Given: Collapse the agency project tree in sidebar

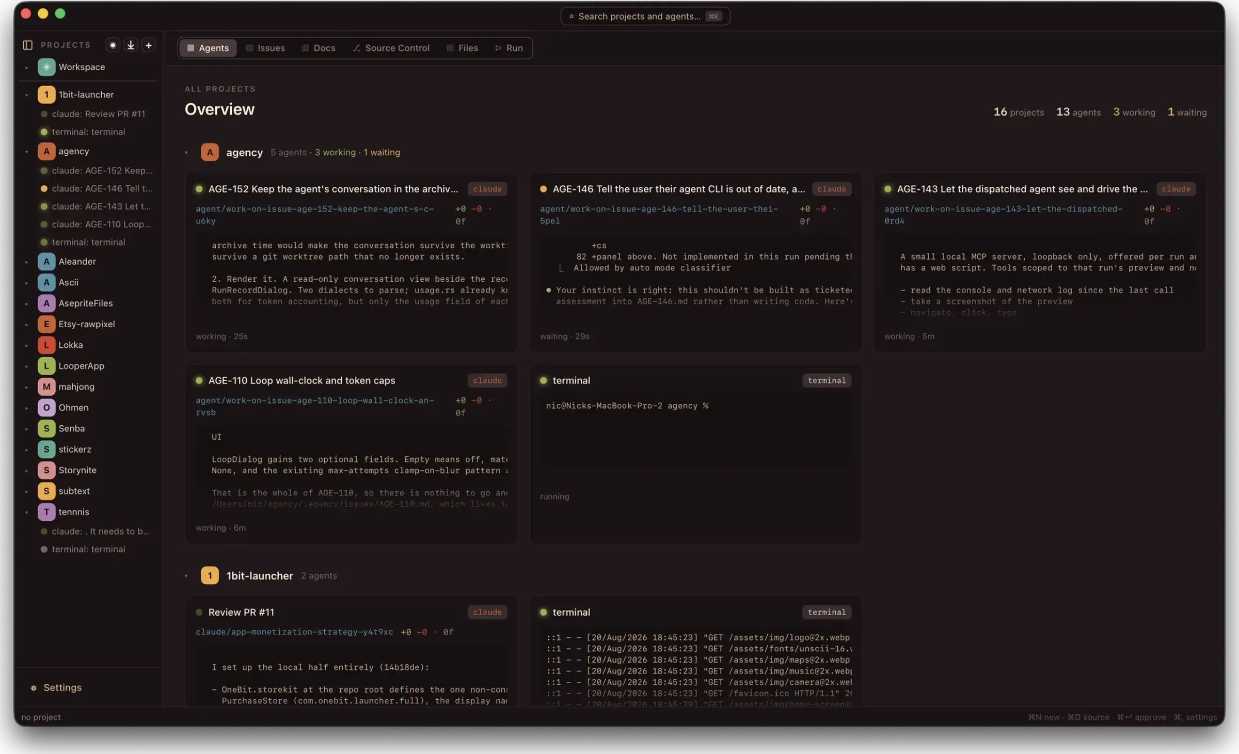Looking at the screenshot, I should coord(26,152).
